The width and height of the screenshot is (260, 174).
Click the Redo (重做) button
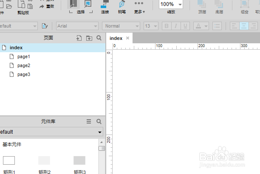(x=47, y=6)
